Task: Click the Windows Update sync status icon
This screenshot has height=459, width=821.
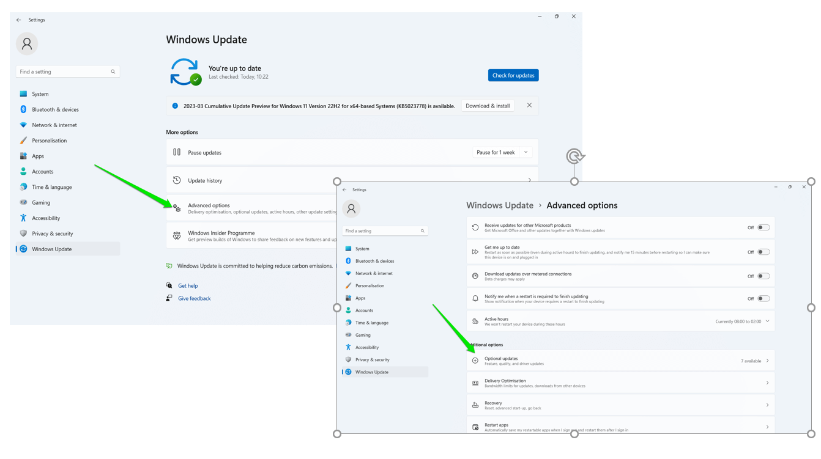Action: click(185, 72)
